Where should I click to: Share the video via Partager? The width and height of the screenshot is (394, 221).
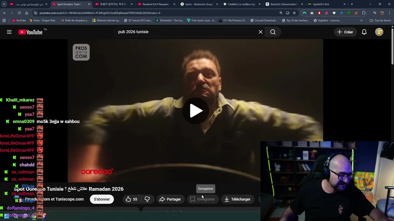[170, 199]
